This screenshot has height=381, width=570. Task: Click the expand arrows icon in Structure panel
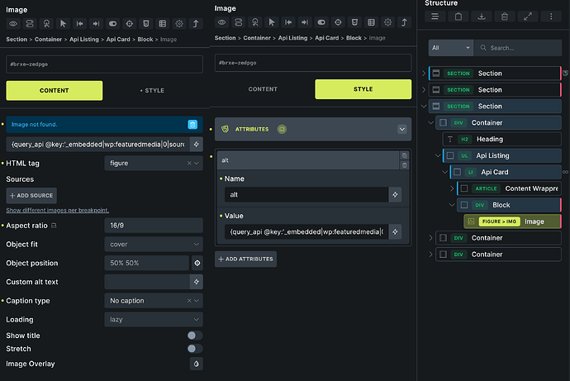(528, 17)
